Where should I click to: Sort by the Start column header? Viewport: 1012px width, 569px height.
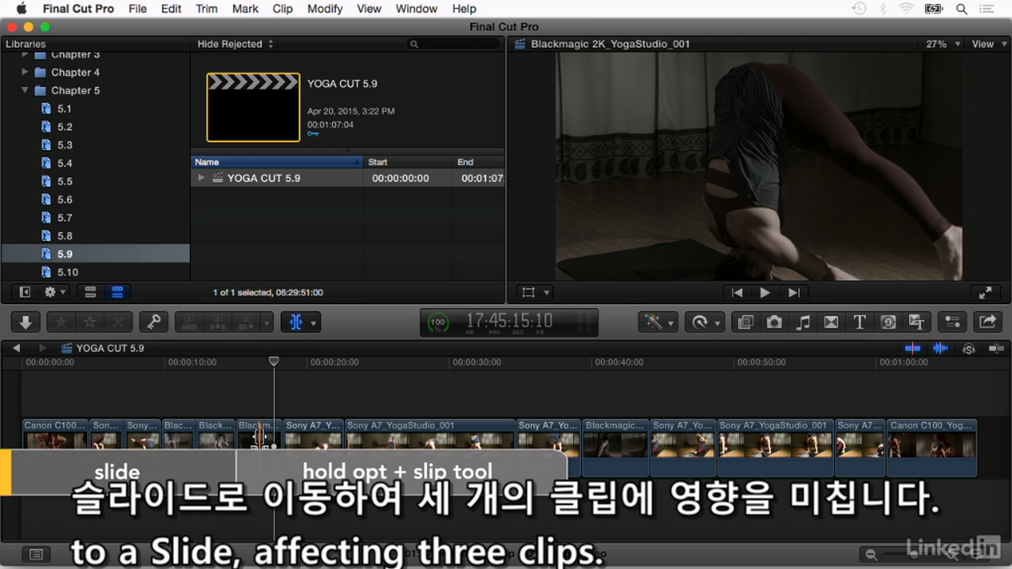coord(408,162)
